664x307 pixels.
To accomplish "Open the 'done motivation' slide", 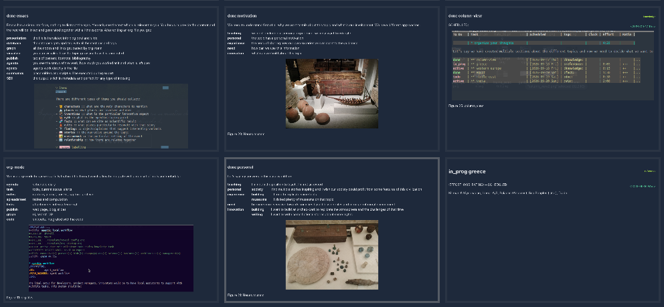I will [331, 79].
